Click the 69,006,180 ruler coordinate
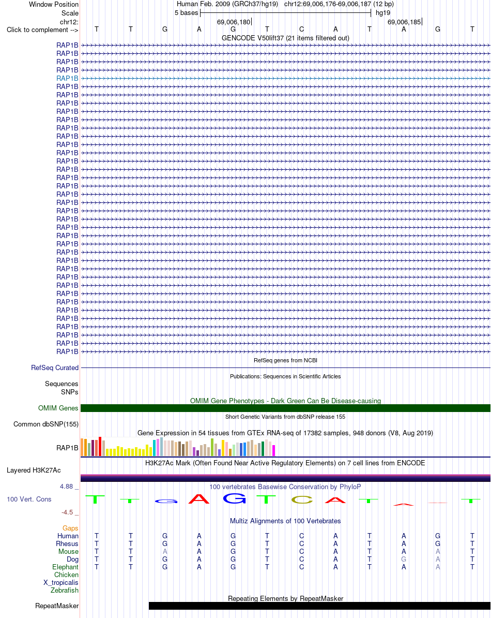The height and width of the screenshot is (618, 491). pos(234,22)
